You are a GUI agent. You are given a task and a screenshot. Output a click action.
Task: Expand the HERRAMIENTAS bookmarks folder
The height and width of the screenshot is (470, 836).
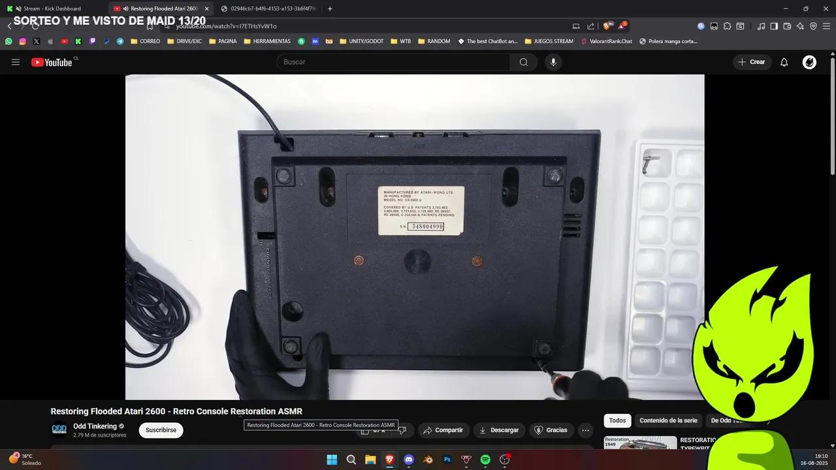(267, 41)
